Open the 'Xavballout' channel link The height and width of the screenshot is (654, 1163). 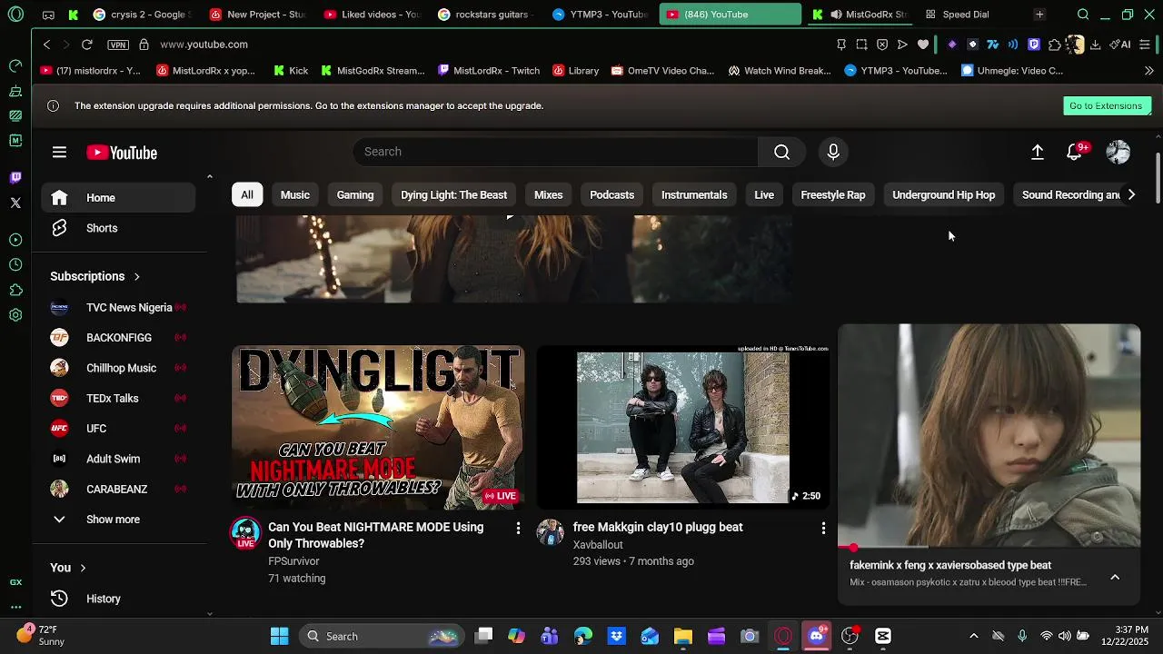point(598,545)
